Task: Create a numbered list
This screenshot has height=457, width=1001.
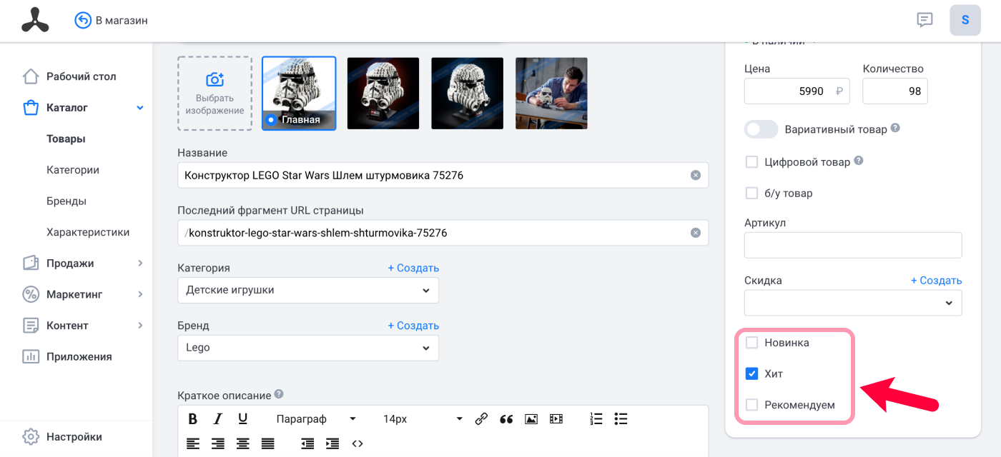Action: [x=596, y=419]
